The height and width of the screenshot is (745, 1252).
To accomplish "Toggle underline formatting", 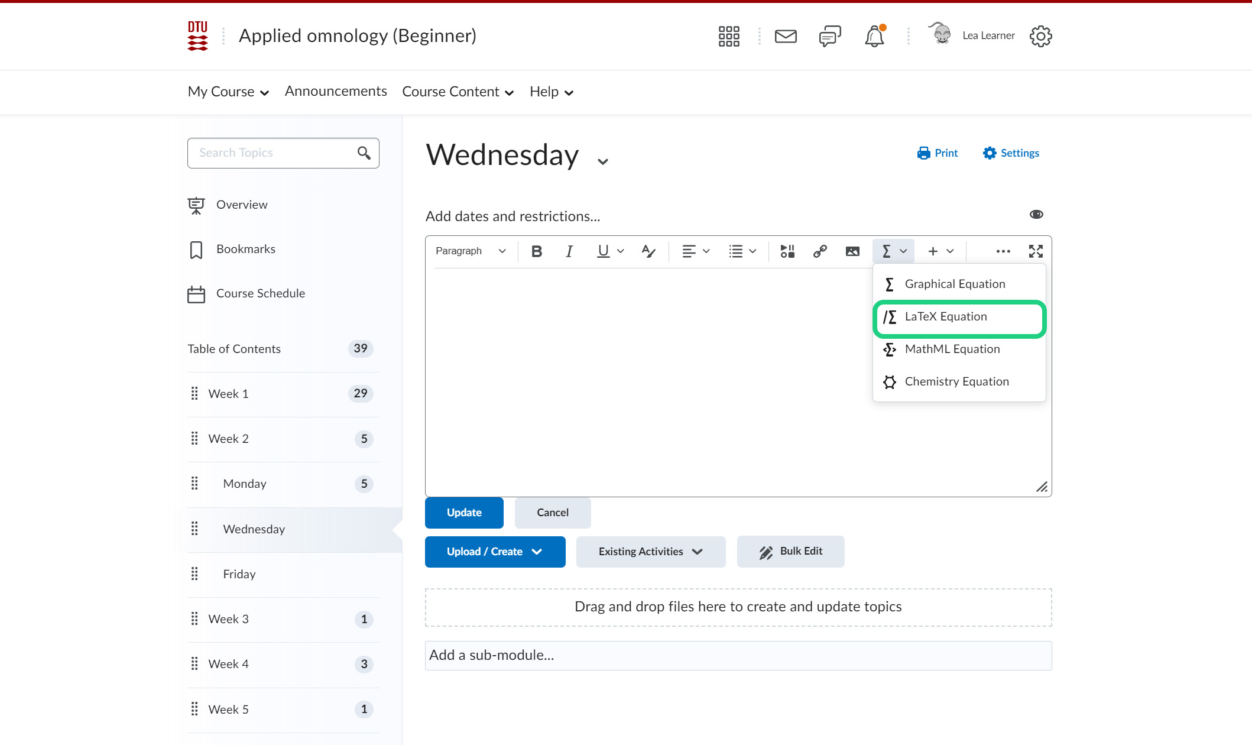I will [603, 251].
